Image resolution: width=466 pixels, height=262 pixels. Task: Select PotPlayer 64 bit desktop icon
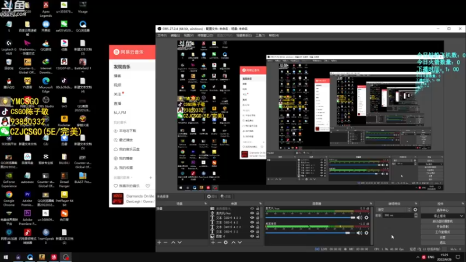[x=64, y=199]
